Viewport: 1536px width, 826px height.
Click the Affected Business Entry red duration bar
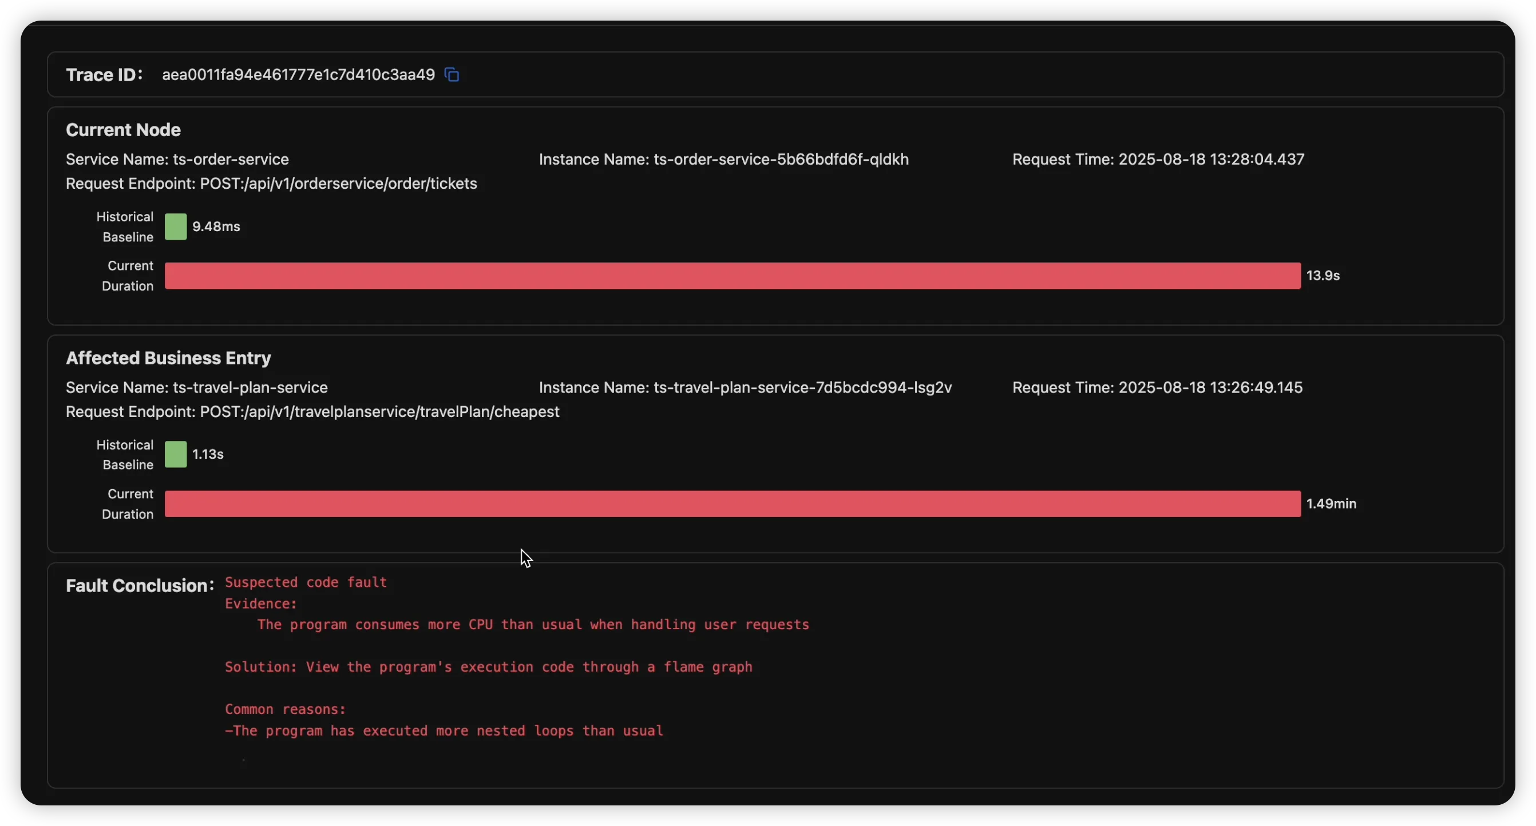[x=732, y=504]
